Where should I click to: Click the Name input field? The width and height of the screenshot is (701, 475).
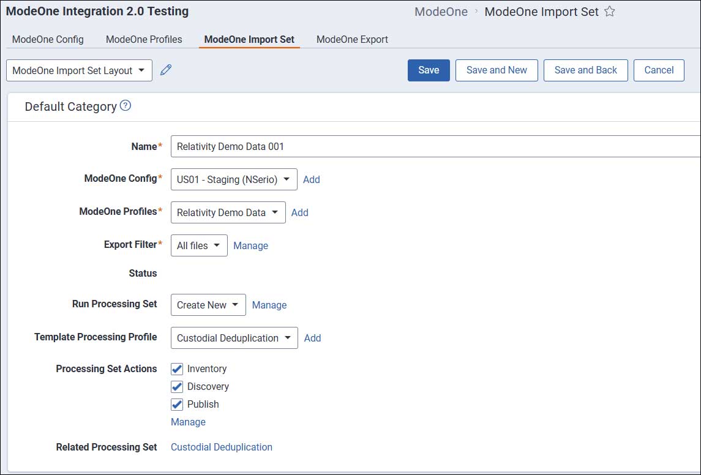(436, 146)
